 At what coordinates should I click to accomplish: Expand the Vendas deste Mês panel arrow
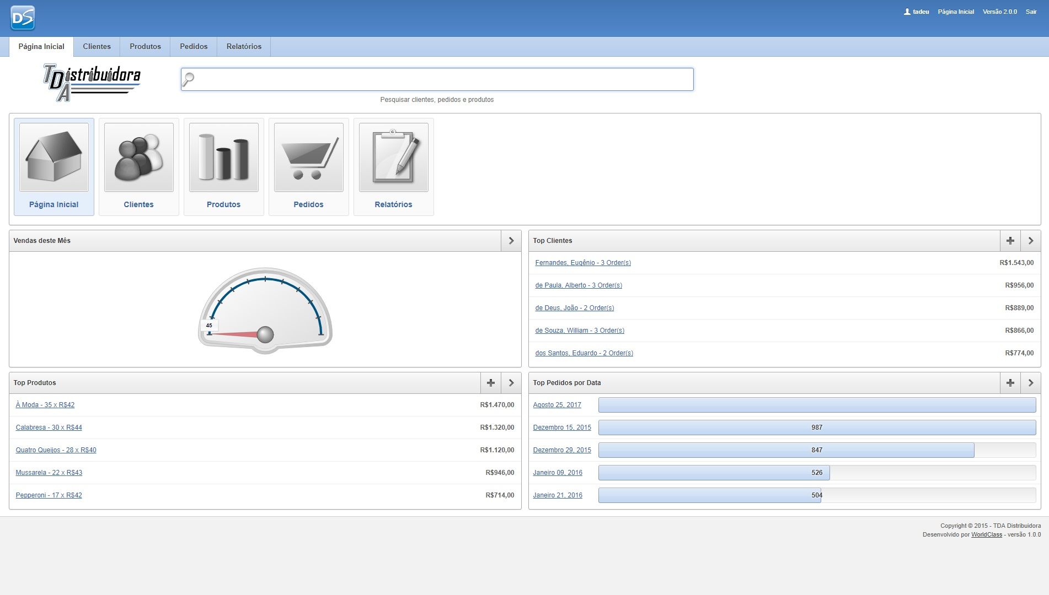point(511,241)
